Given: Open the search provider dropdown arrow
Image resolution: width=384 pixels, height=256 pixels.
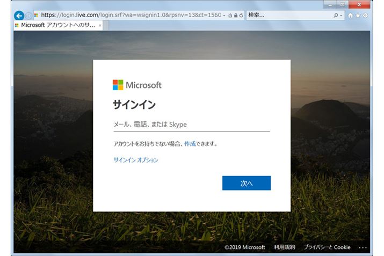Looking at the screenshot, I should tap(341, 16).
